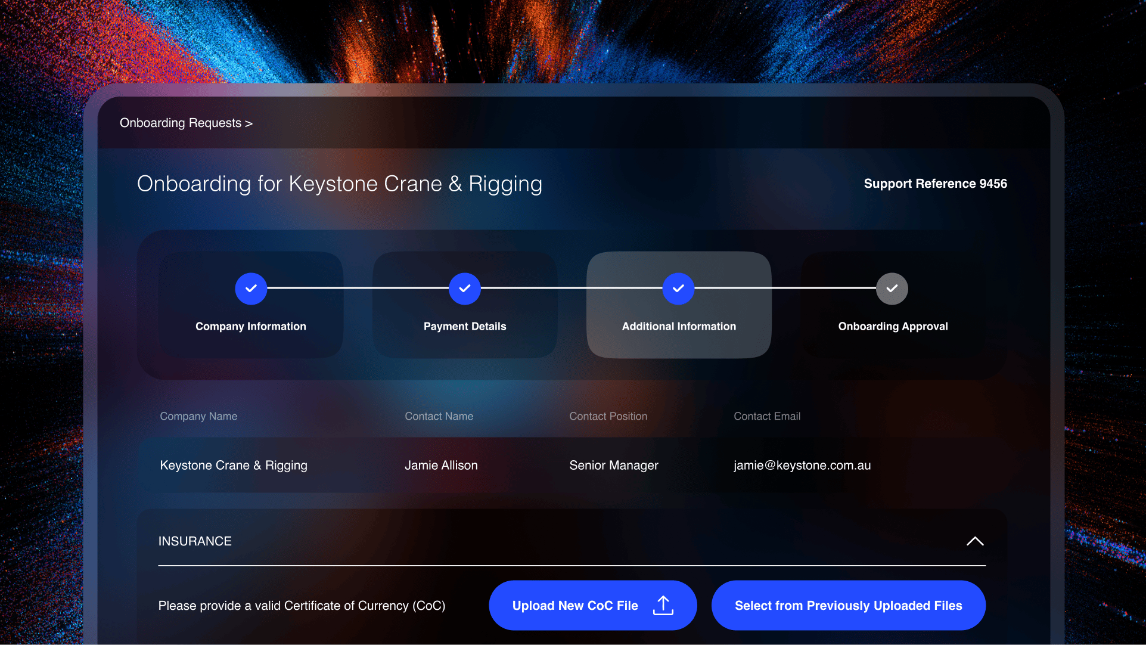
Task: Click the grey Onboarding Approval checkmark circle
Action: click(892, 289)
